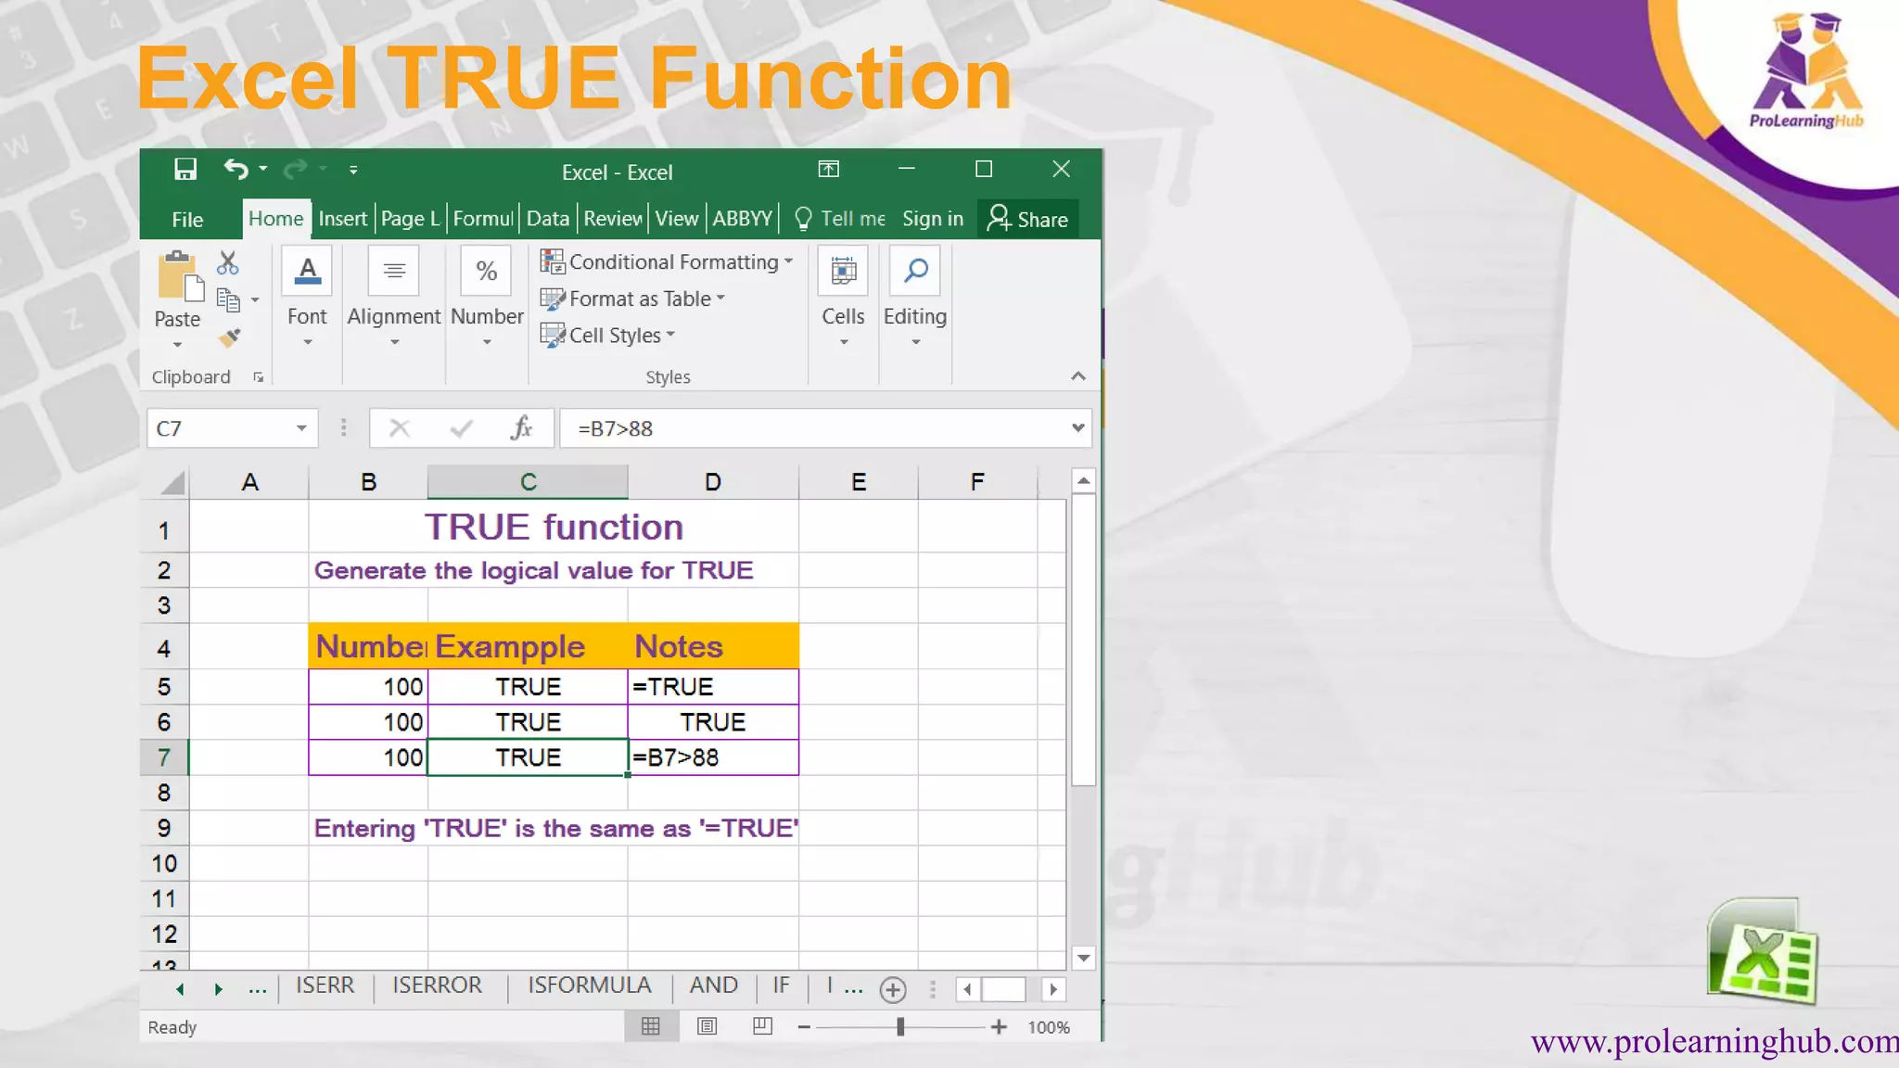Switch to the Data tab
Screen dimensions: 1899x1068
pos(548,219)
